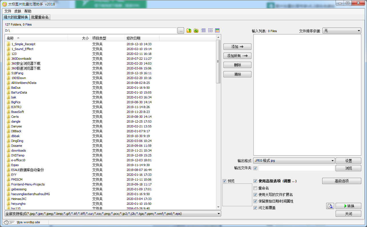Click the 添加 button
Viewport: 367px width, 227px height.
[237, 47]
